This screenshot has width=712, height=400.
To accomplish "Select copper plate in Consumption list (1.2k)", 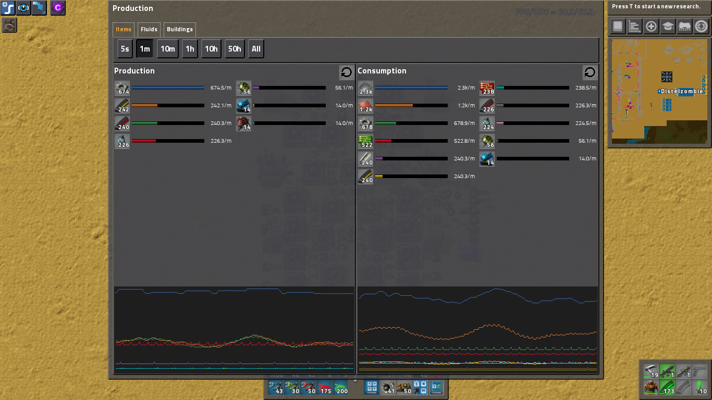I will pos(366,106).
